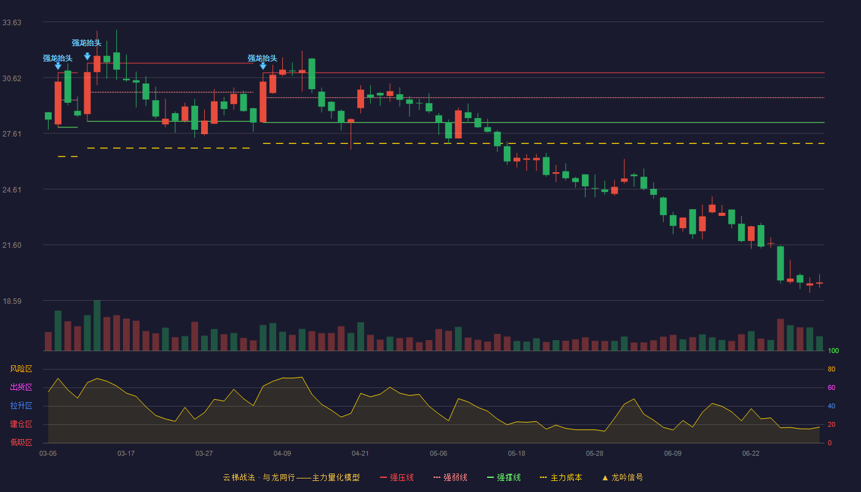Viewport: 861px width, 492px height.
Task: Click the 03-17 date label
Action: point(126,453)
